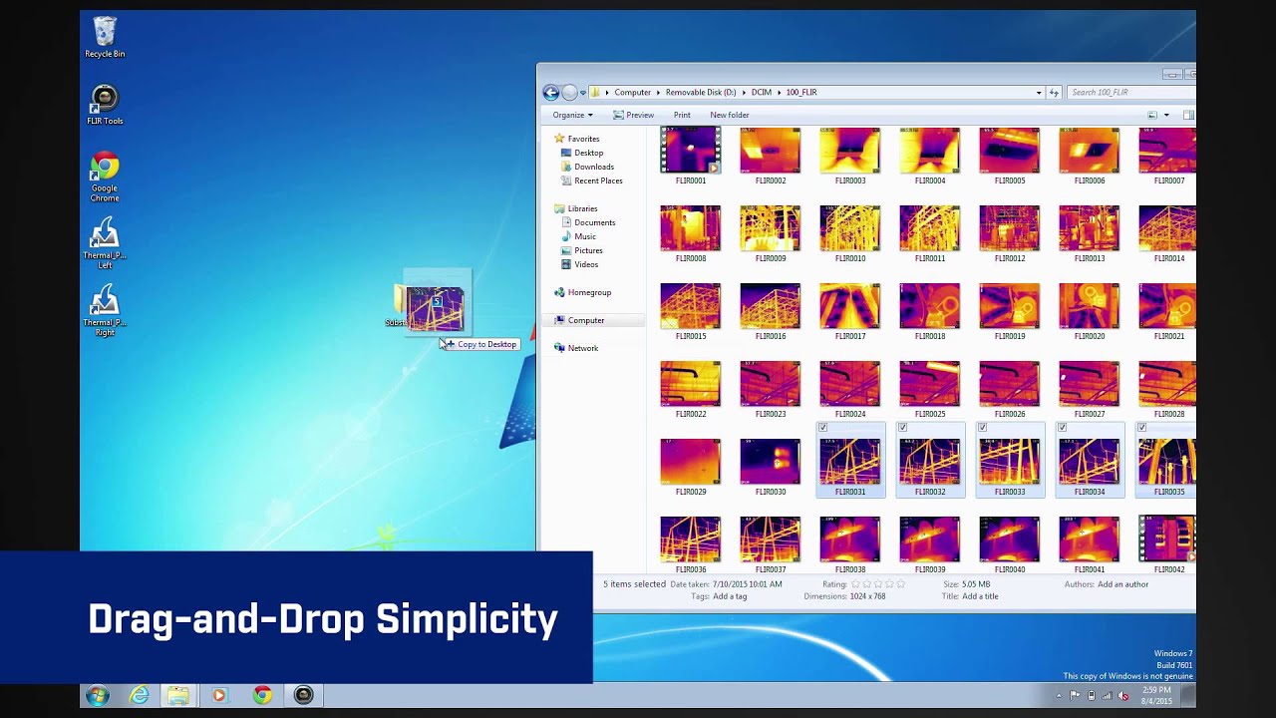This screenshot has height=718, width=1276.
Task: Launch FLIR Tools from the desktop
Action: [105, 104]
